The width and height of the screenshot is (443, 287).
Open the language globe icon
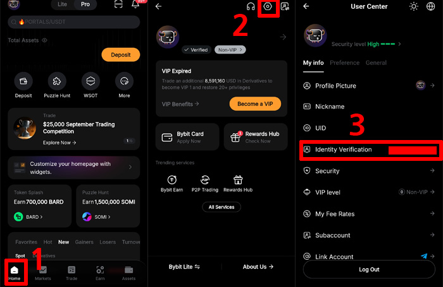(432, 6)
